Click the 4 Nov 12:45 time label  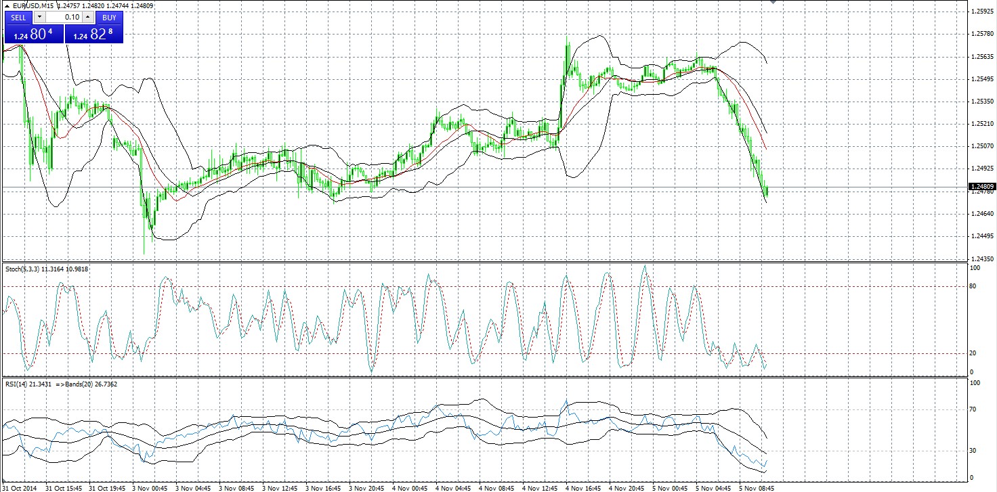[x=540, y=487]
